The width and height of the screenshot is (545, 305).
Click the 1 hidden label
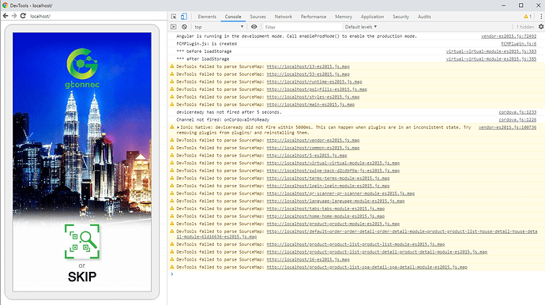(524, 27)
